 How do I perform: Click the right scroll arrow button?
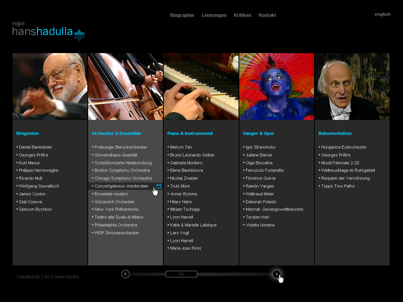pyautogui.click(x=277, y=274)
